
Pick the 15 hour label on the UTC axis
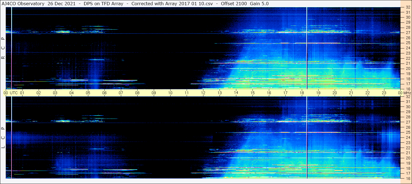[x=252, y=93]
